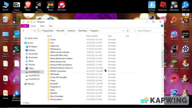Open the Yeet folder on the desktop
192x108 pixels.
[x=5, y=80]
